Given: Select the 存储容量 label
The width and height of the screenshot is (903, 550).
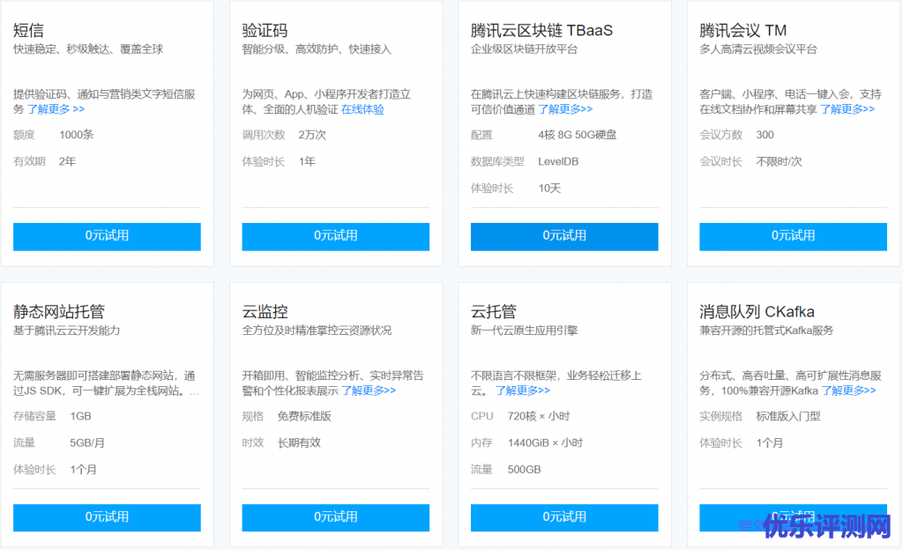Looking at the screenshot, I should (x=34, y=417).
